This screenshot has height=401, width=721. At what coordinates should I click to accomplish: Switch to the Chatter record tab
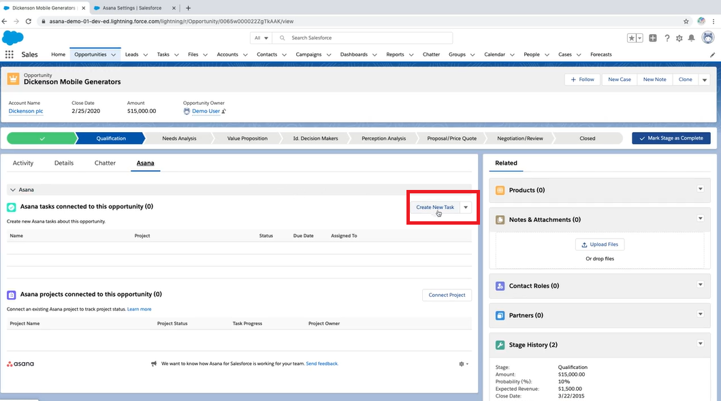point(105,163)
